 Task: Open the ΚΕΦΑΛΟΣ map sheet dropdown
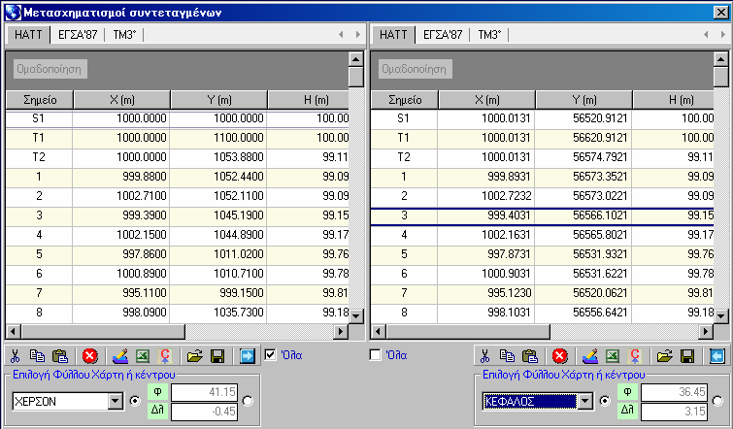tap(585, 402)
